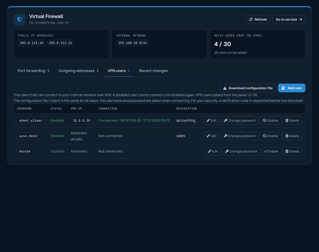
Task: Click public IP 203.0.113.10
Action: (x=32, y=43)
